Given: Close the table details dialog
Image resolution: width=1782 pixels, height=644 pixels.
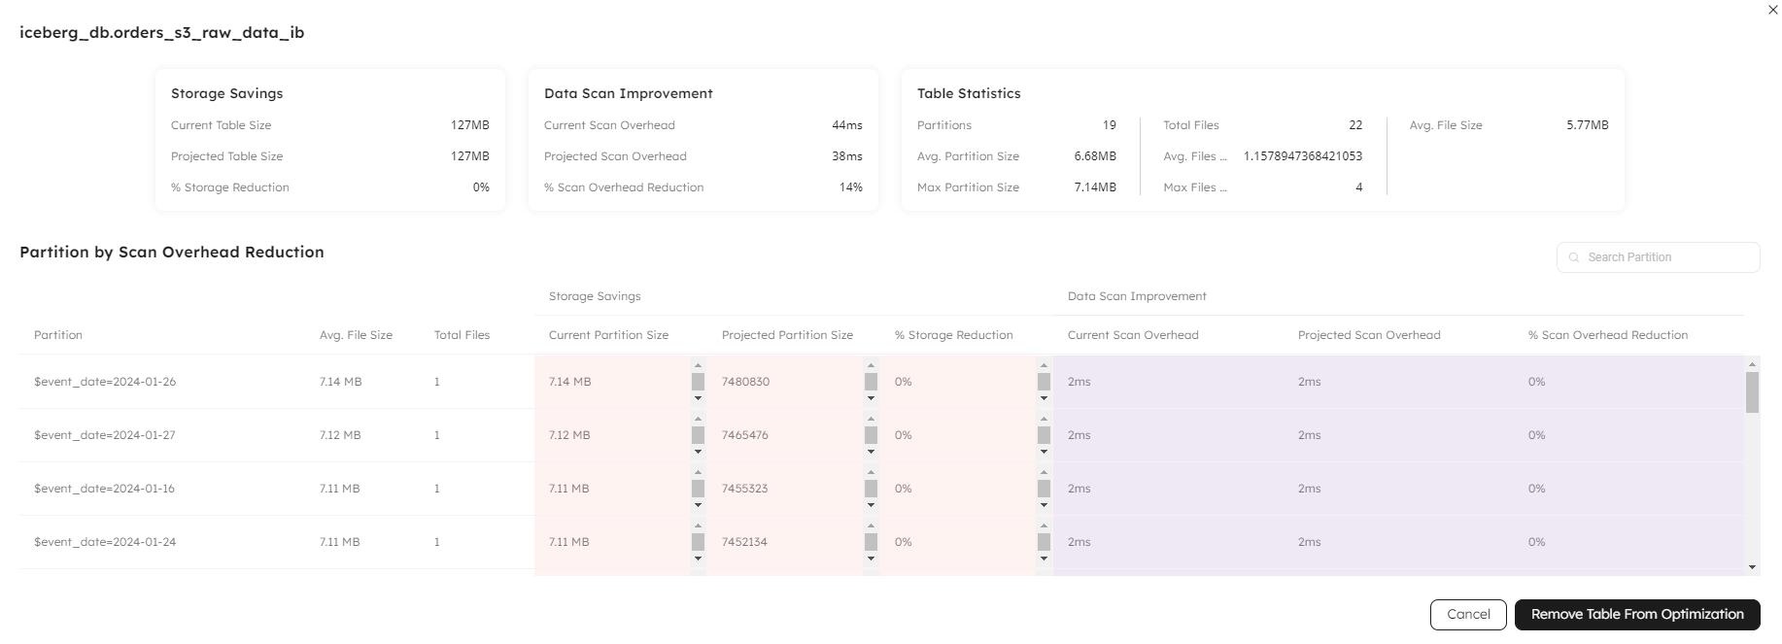Looking at the screenshot, I should click(x=1772, y=10).
